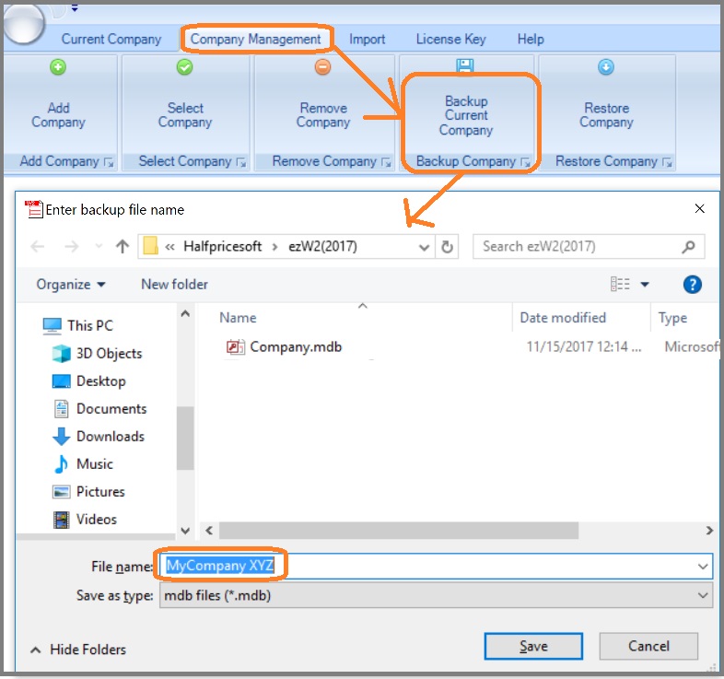The height and width of the screenshot is (679, 724).
Task: Switch to the Company Management tab
Action: 256,39
